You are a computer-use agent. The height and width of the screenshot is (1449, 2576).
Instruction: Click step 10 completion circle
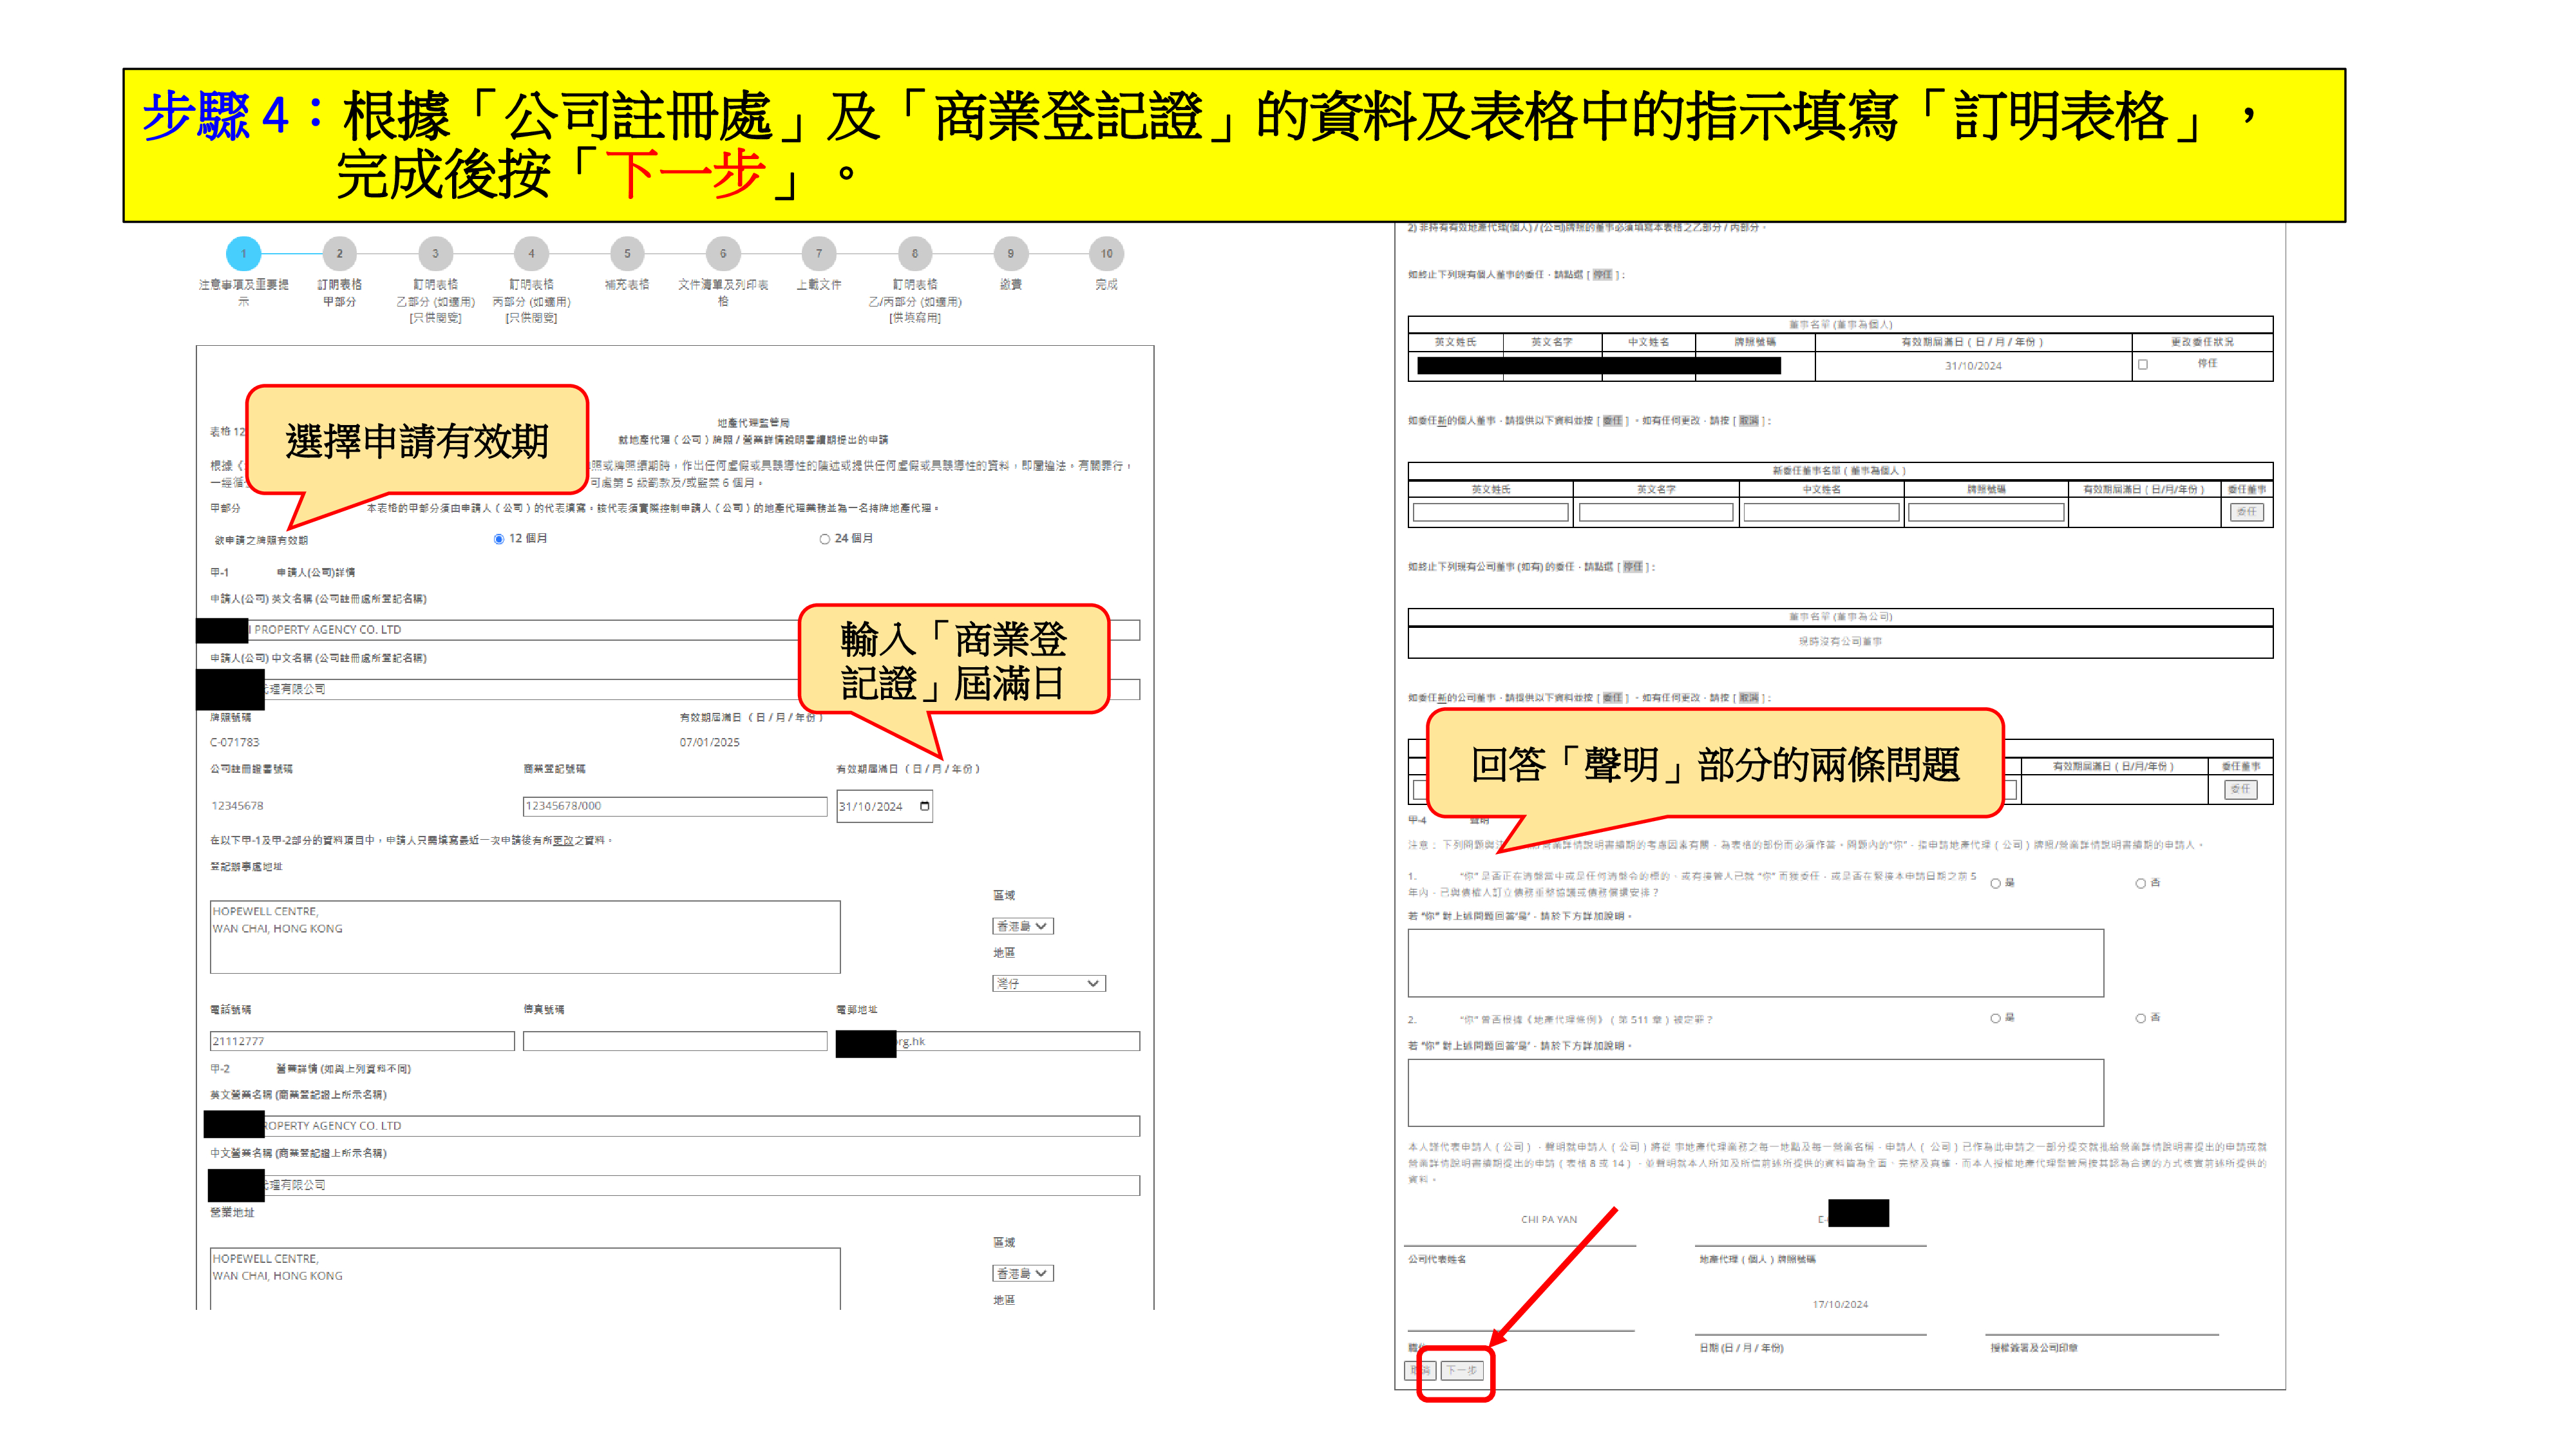[1106, 254]
